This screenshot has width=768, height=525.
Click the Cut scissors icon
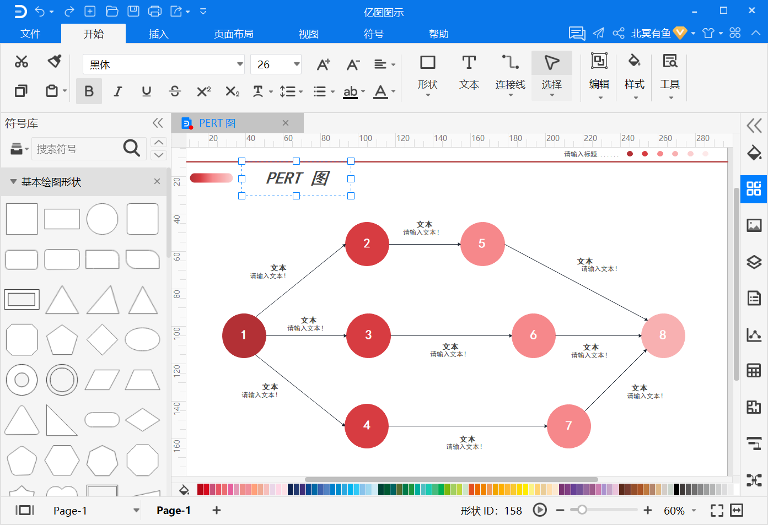[22, 62]
